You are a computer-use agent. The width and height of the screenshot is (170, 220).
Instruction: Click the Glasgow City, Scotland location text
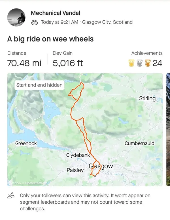107,22
